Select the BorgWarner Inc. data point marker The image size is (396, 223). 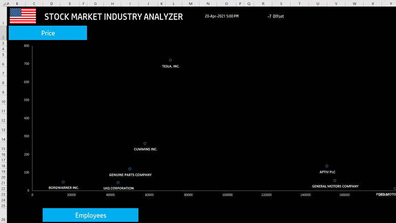point(63,182)
